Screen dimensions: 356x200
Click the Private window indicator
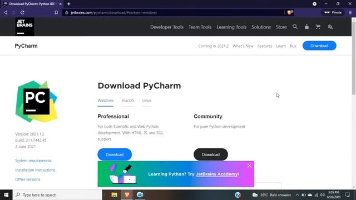[333, 12]
